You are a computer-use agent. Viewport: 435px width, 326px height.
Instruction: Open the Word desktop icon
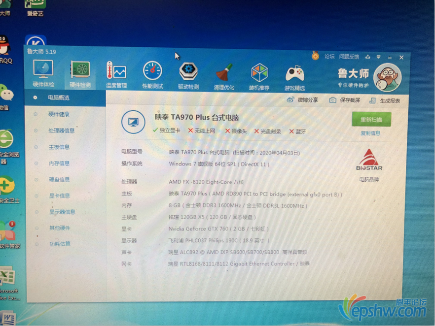click(8, 318)
